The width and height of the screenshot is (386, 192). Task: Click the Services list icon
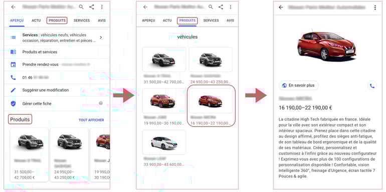(x=13, y=37)
